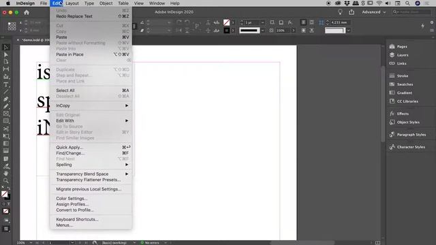Click the Adobe Stock search field
436x245 pixels.
tap(411, 12)
